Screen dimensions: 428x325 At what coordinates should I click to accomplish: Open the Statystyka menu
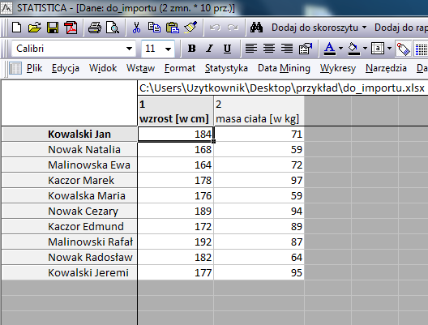pos(226,68)
